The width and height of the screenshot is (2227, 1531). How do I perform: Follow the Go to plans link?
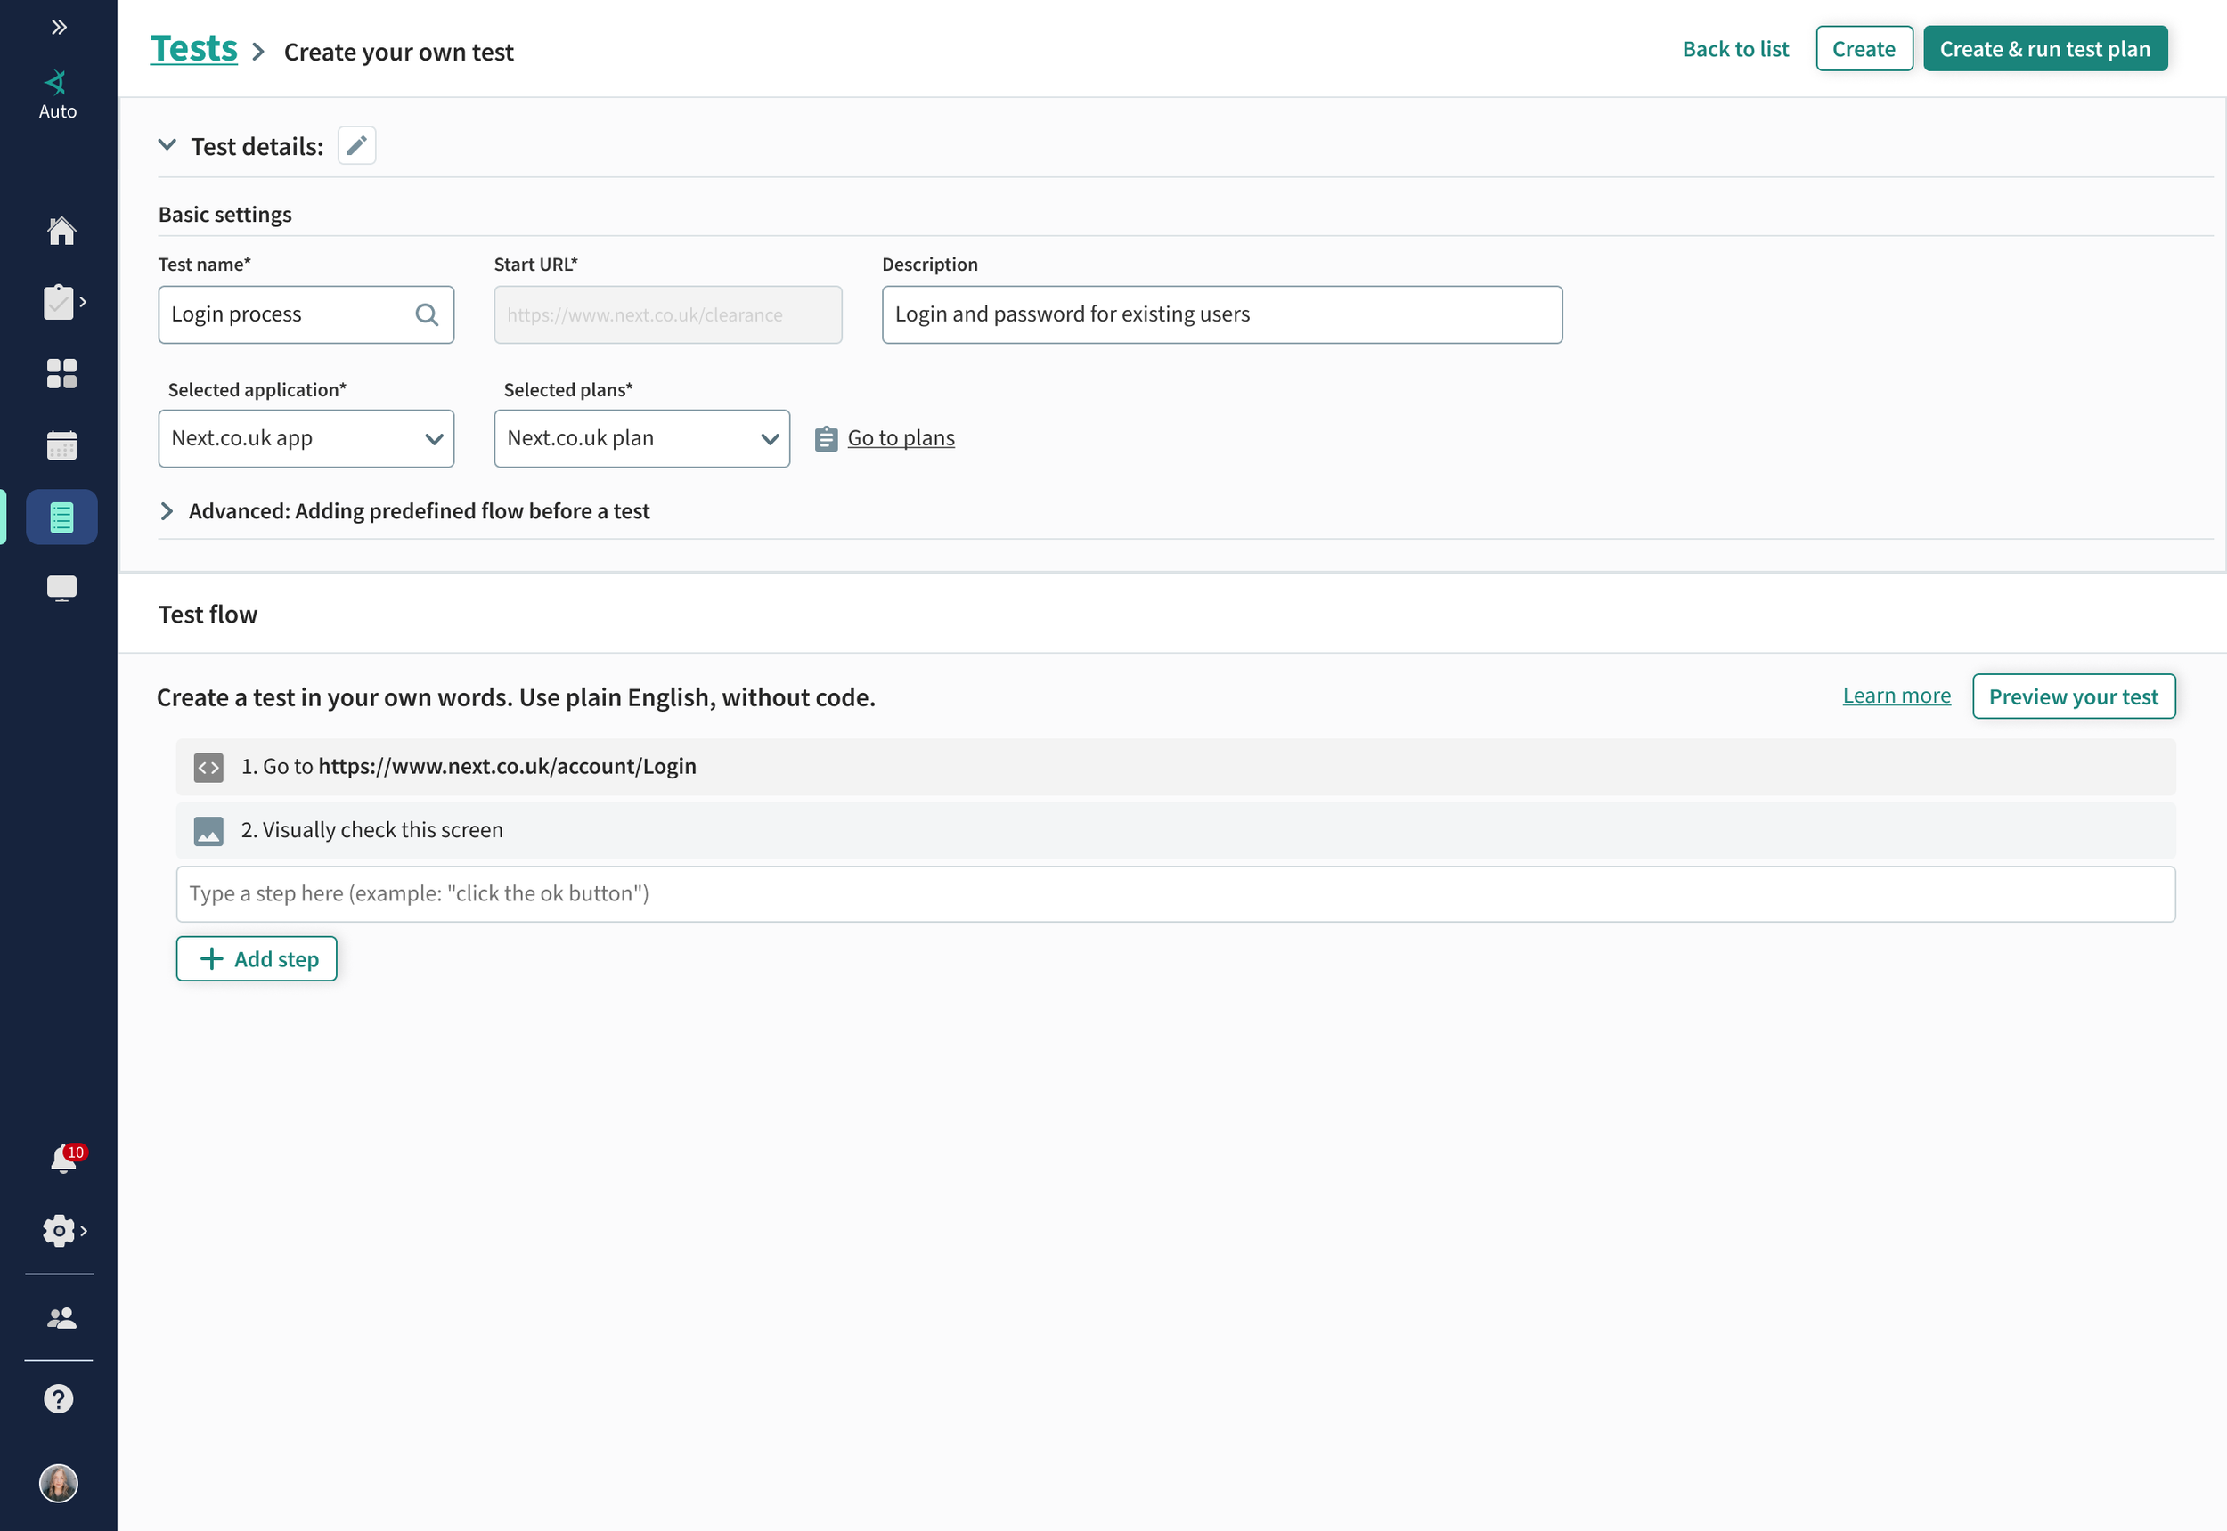click(901, 438)
